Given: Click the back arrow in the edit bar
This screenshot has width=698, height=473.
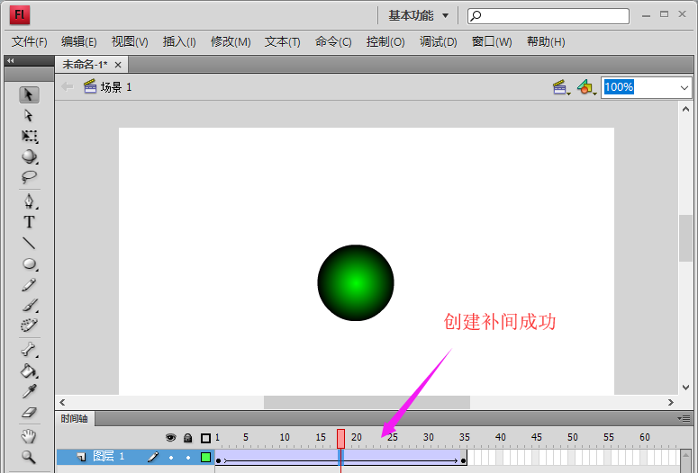Looking at the screenshot, I should 68,86.
